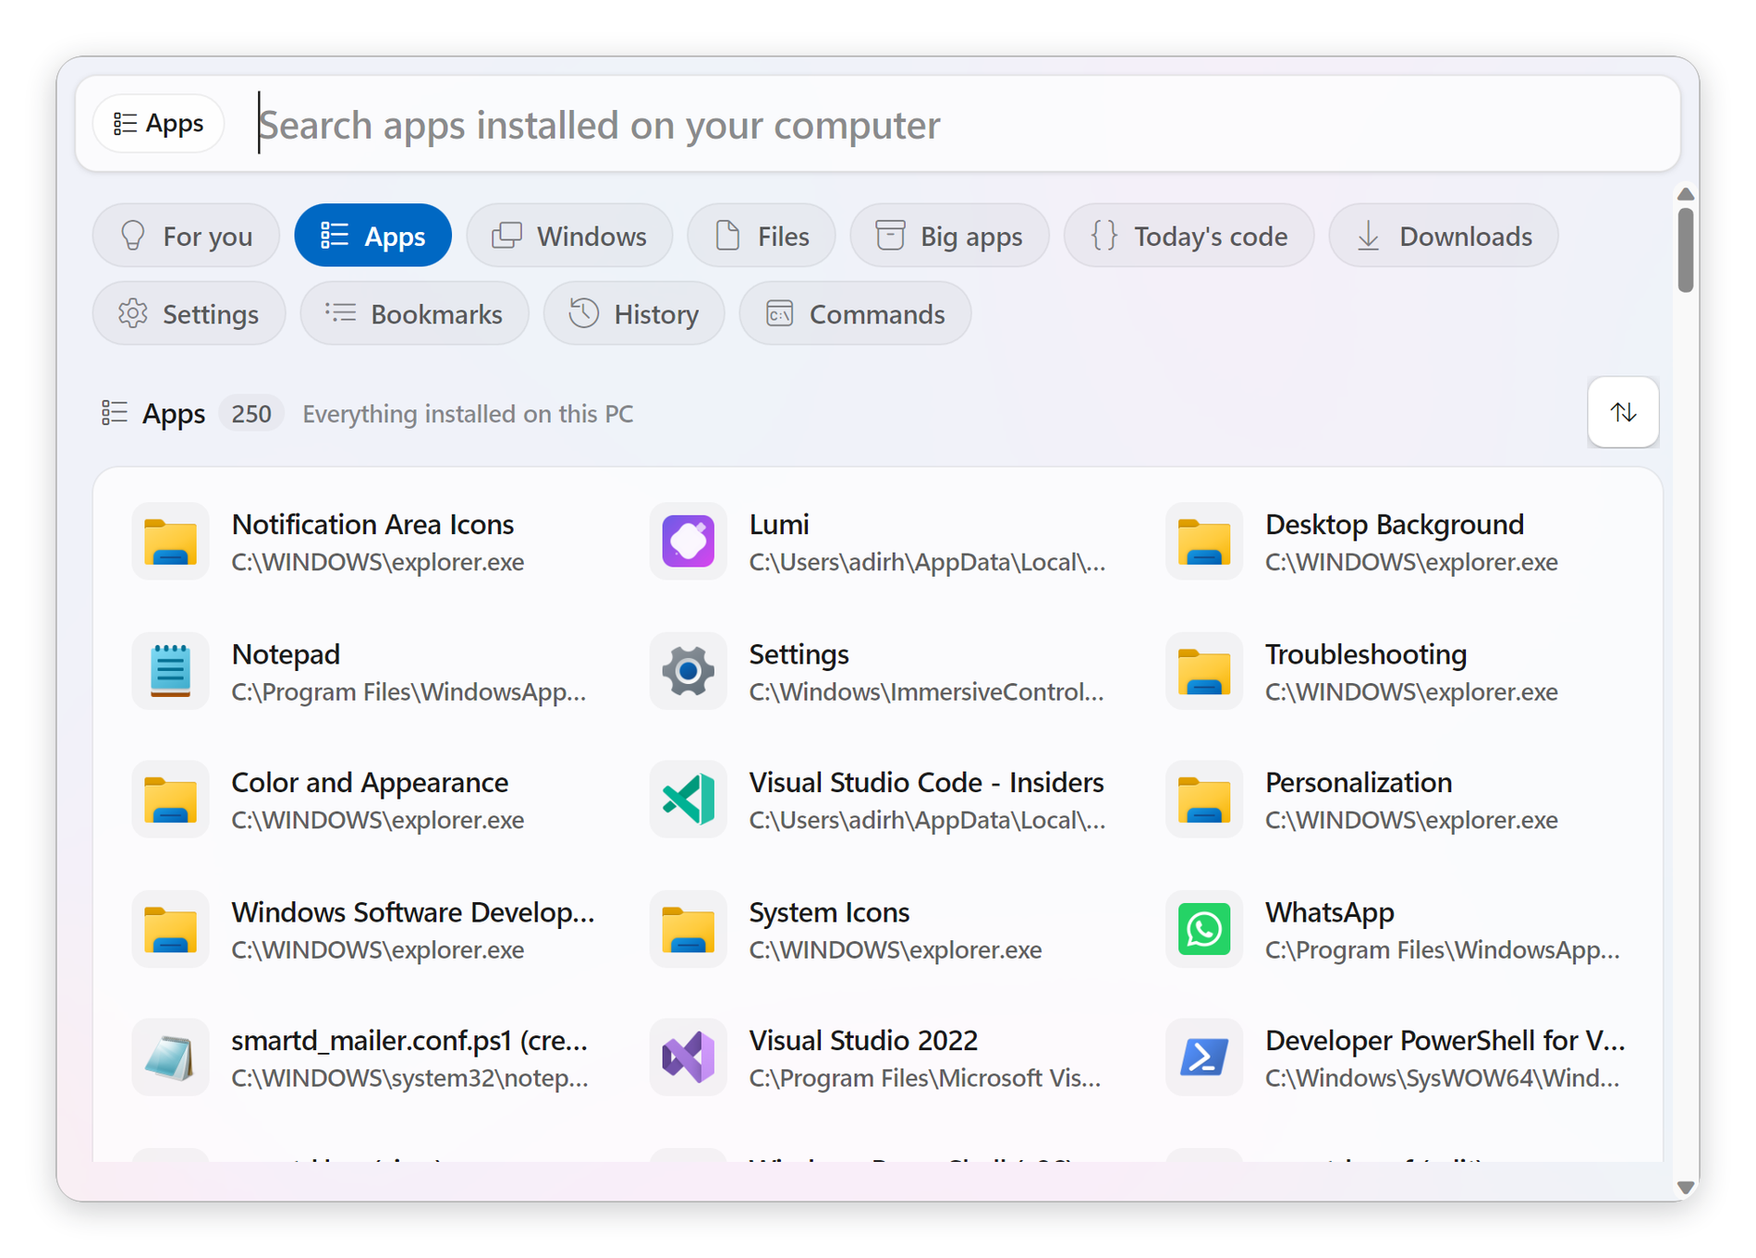The height and width of the screenshot is (1258, 1756).
Task: Select the Troubleshooting entry name
Action: click(x=1365, y=653)
